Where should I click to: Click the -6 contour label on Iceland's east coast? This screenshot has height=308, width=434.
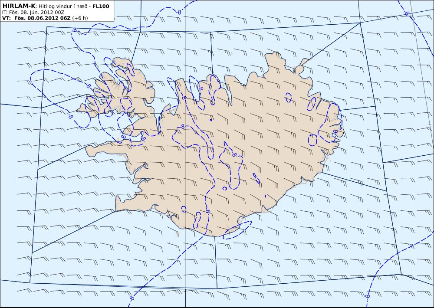pos(335,131)
